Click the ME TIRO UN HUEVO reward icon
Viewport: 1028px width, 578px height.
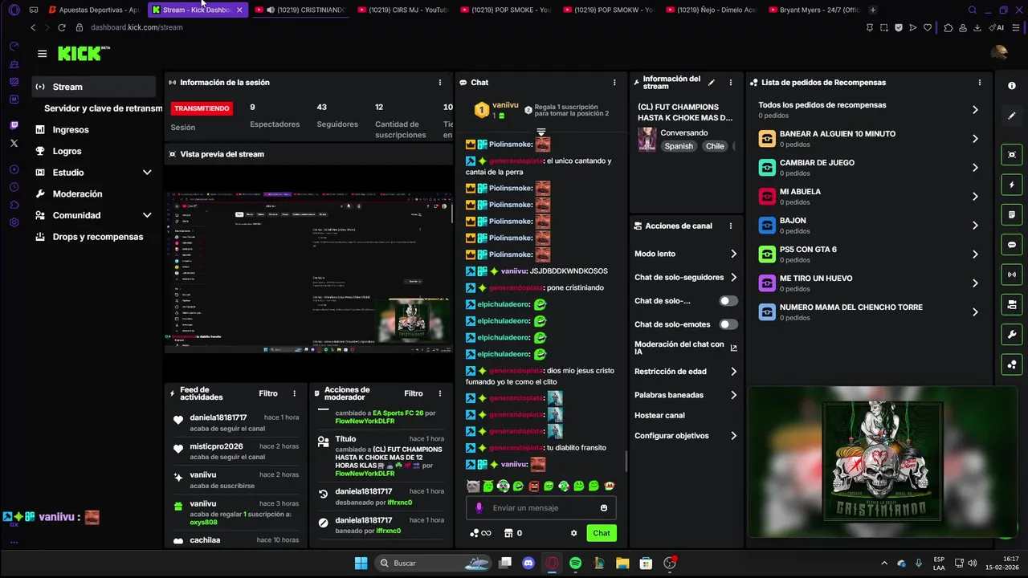click(767, 283)
